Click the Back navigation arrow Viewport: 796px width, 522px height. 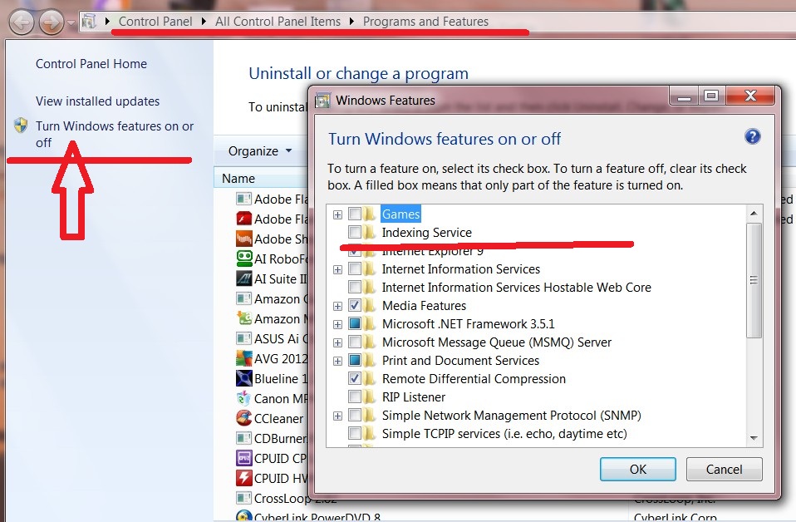(22, 22)
